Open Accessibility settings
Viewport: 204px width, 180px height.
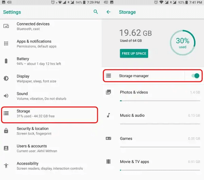tap(51, 166)
